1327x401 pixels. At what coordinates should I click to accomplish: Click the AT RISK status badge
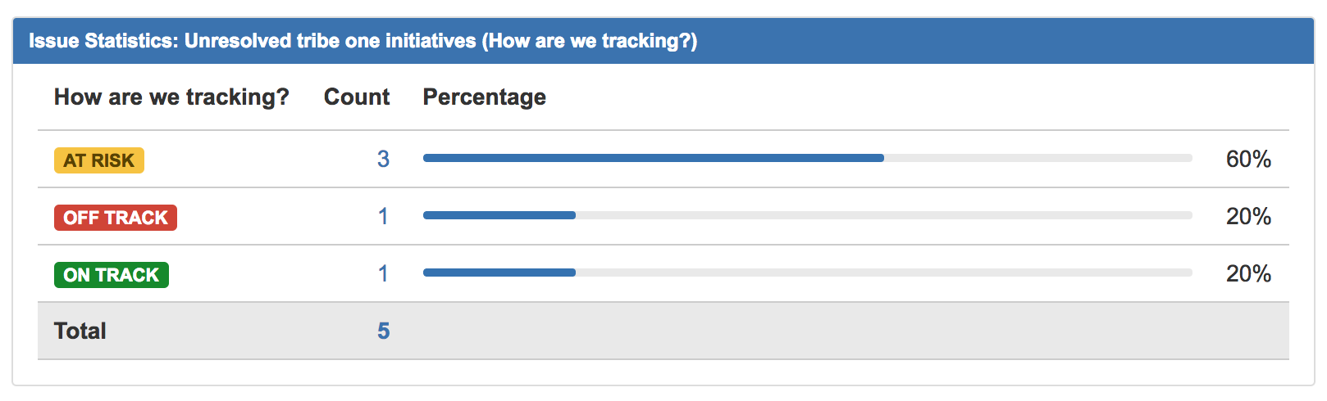[x=99, y=160]
